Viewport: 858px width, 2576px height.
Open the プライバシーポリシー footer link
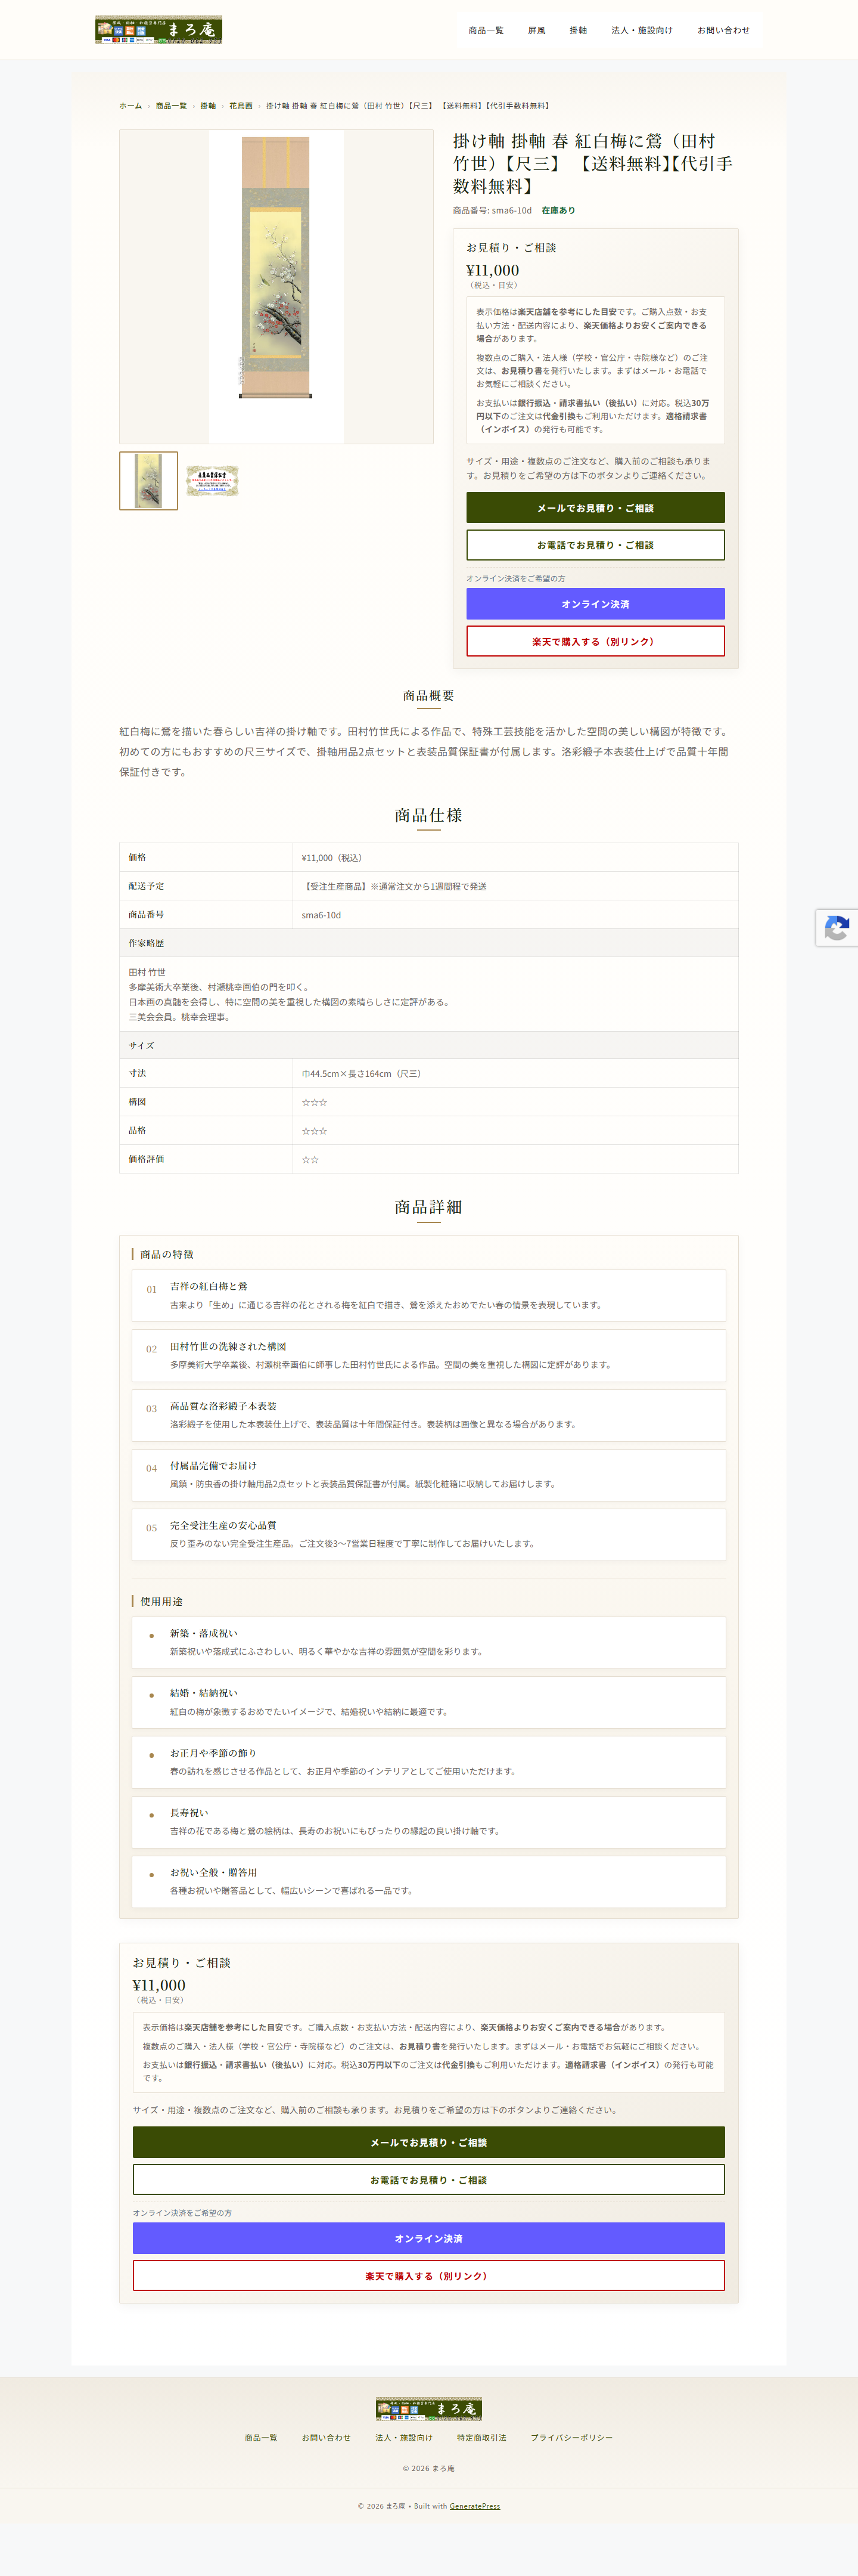pyautogui.click(x=571, y=2438)
